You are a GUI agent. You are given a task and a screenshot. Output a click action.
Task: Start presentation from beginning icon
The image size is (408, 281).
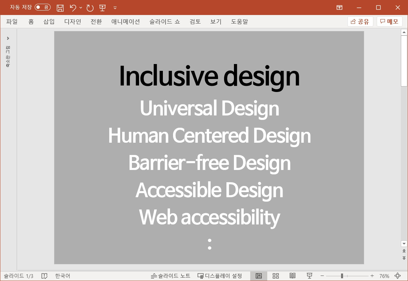(x=102, y=7)
